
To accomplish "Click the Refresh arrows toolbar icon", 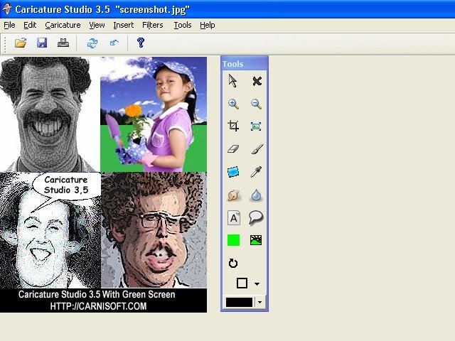I will (x=92, y=43).
